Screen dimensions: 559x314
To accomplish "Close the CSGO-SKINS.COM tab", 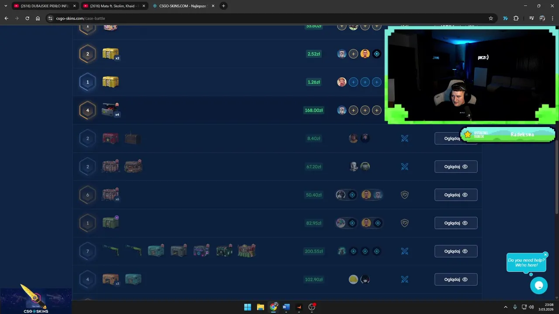I will [x=213, y=6].
